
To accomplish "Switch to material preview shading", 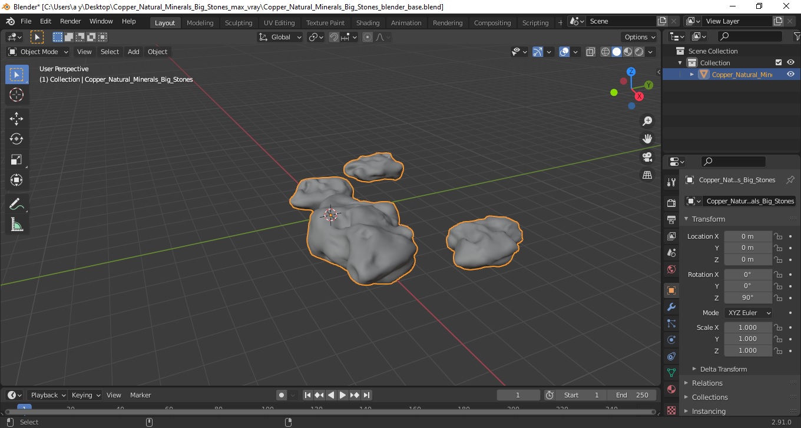I will pos(628,52).
